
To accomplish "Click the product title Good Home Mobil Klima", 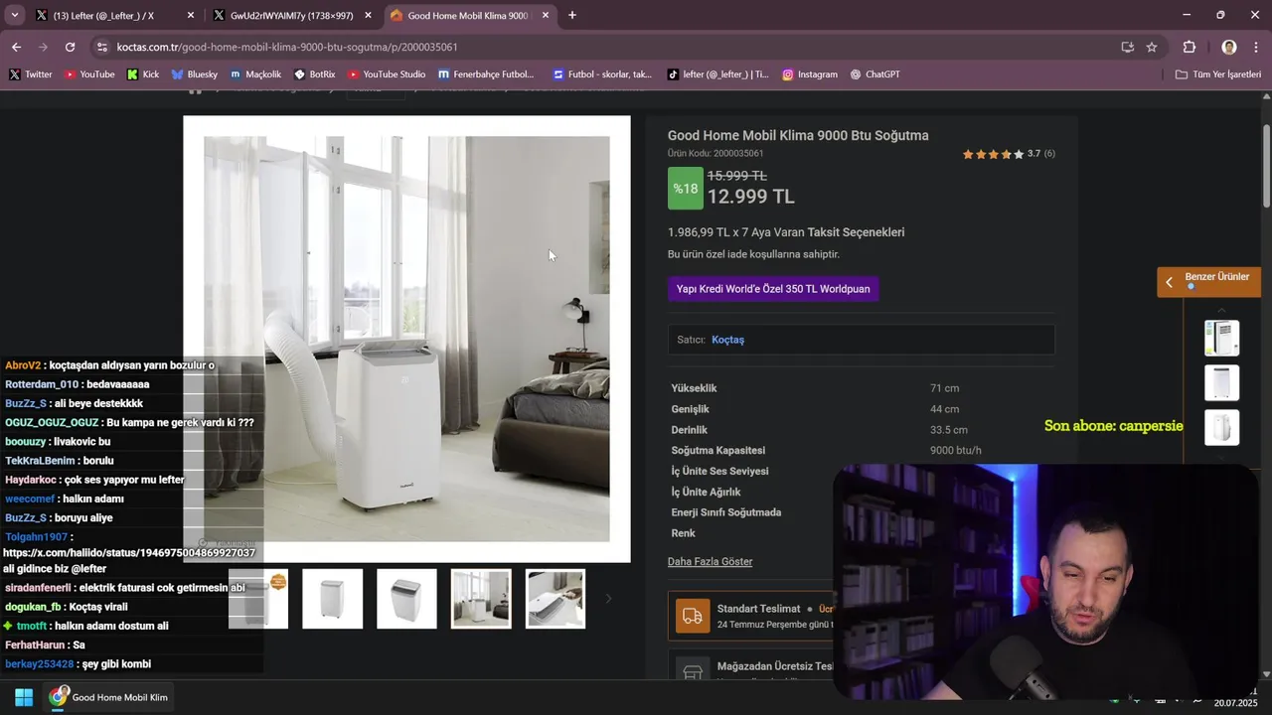I will coord(798,136).
